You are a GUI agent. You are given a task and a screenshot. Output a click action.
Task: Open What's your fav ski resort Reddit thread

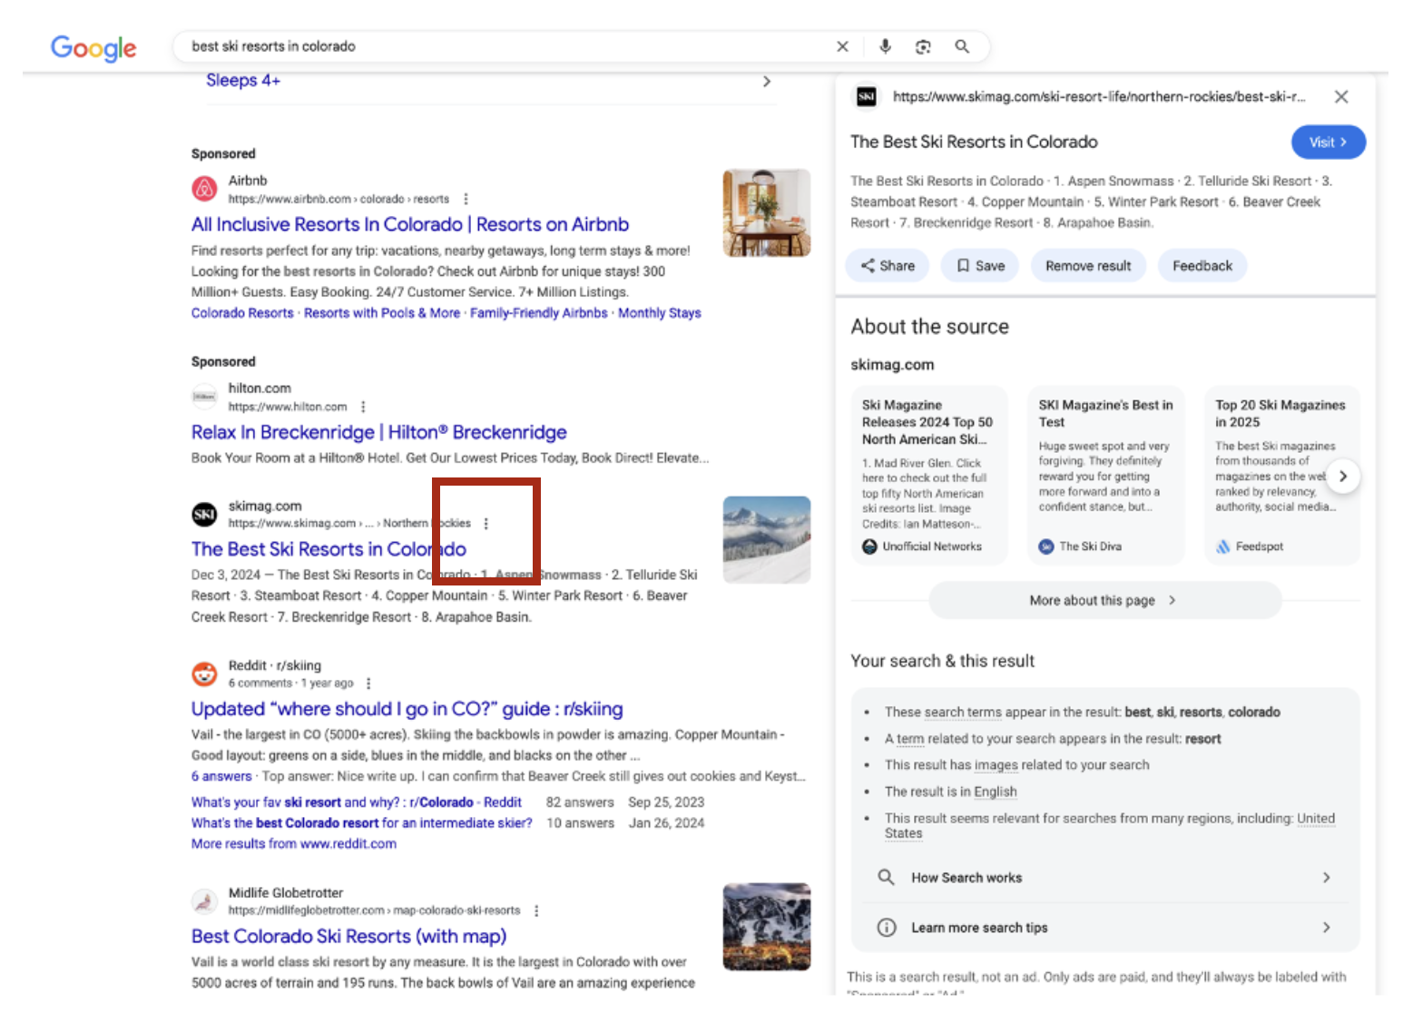(357, 802)
